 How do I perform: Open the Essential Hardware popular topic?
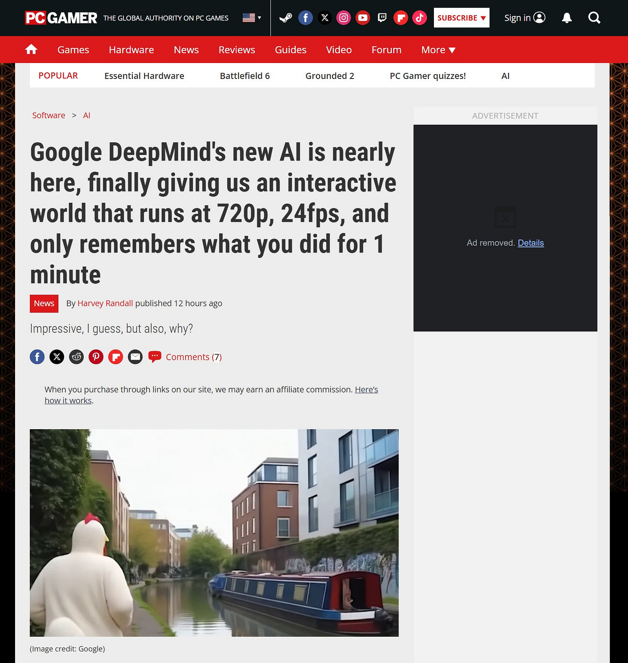[x=144, y=76]
